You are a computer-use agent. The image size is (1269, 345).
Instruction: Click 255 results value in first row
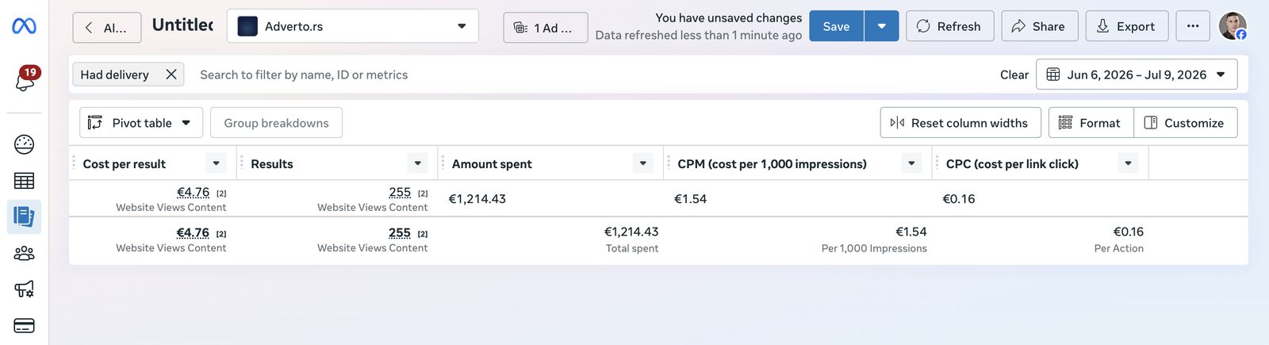point(400,192)
